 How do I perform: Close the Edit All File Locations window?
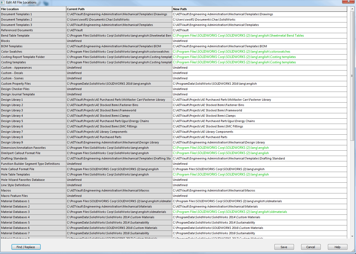pos(348,2)
